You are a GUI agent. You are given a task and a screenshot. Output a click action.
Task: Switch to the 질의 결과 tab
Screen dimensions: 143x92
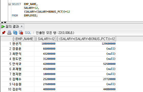click(x=12, y=26)
